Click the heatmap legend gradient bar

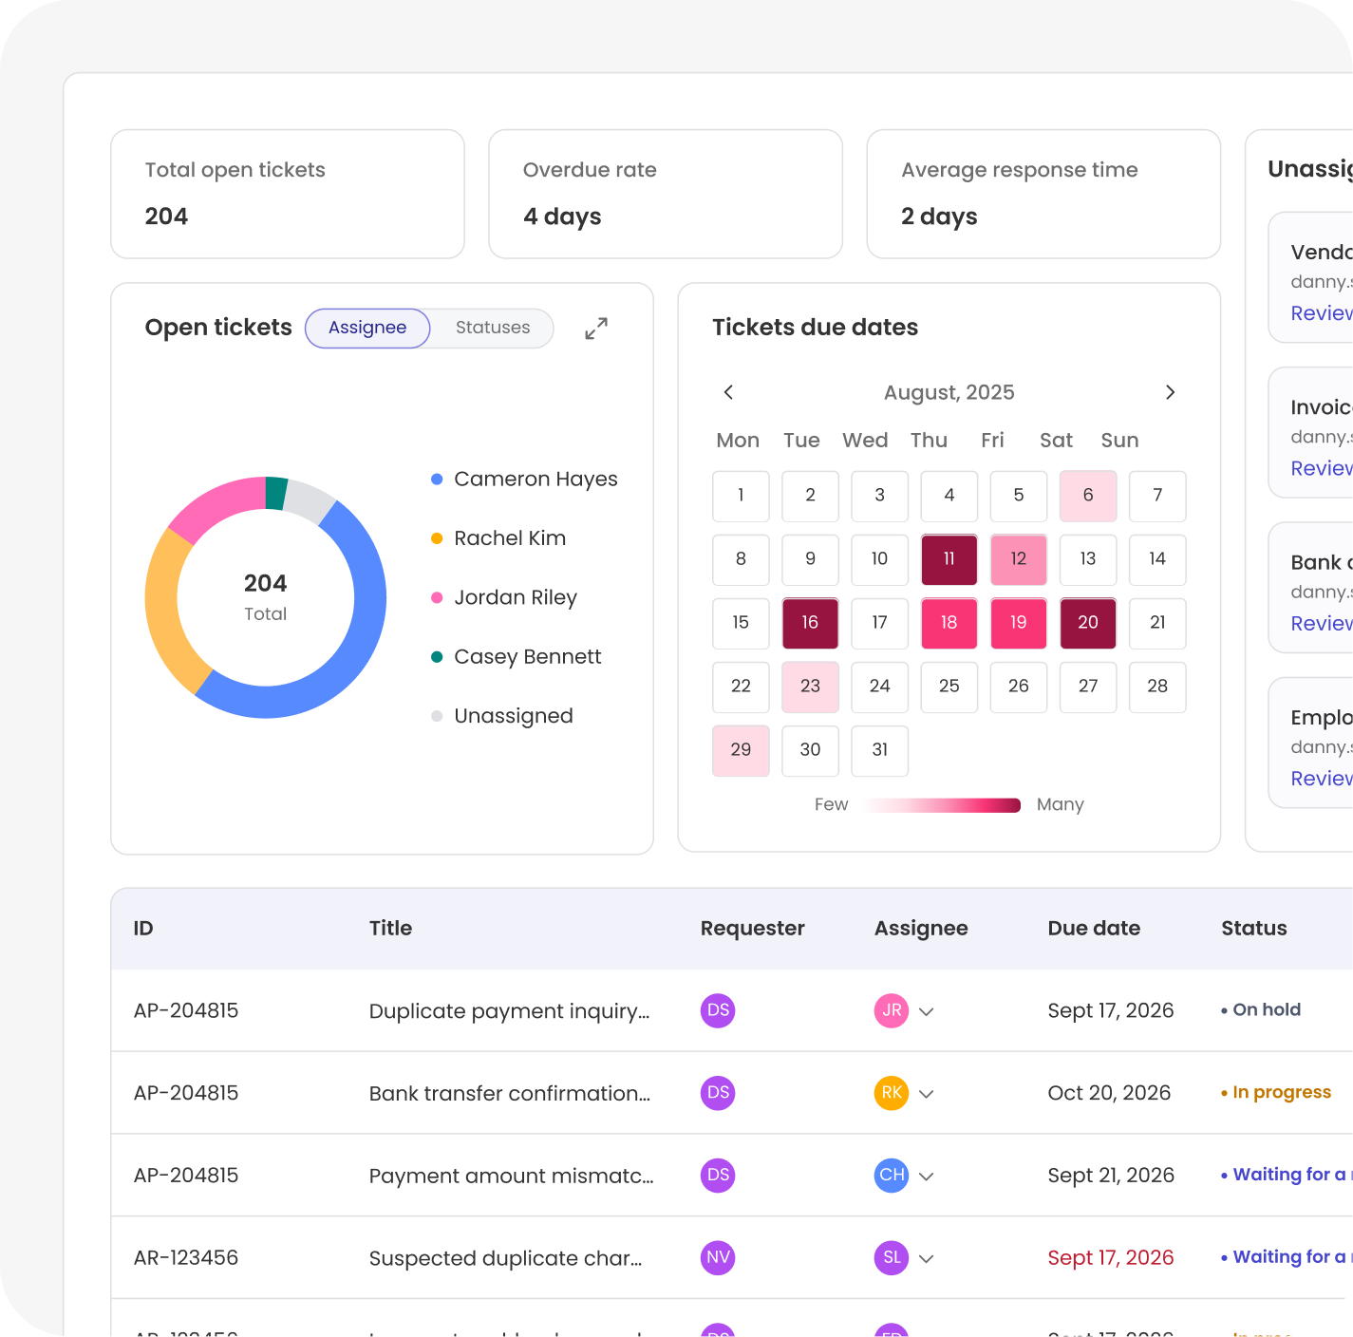pos(943,805)
